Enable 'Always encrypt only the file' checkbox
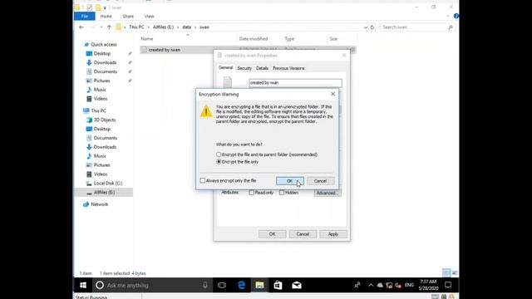This screenshot has width=532, height=299. click(203, 181)
